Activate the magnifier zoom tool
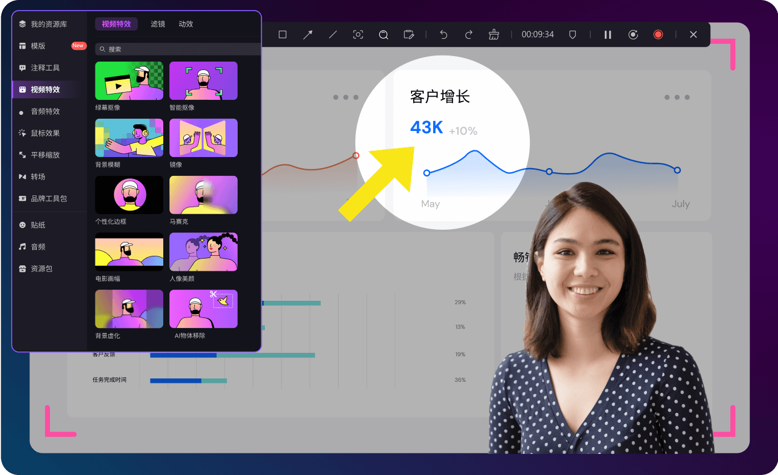778x475 pixels. coord(383,34)
